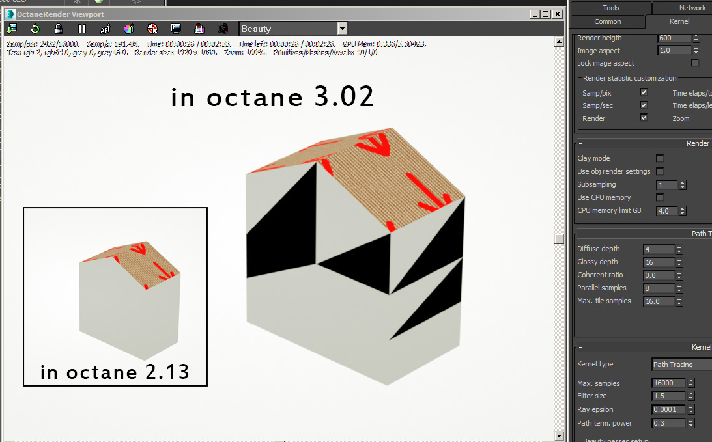Click the viewport scrollbar up arrow
The height and width of the screenshot is (442, 712).
560,42
